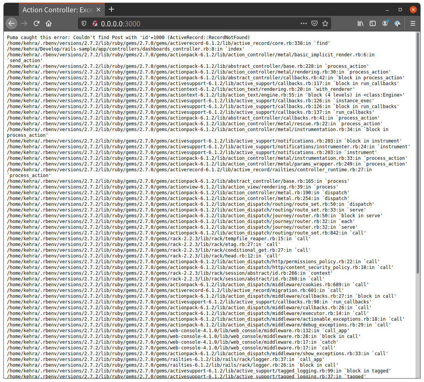Image resolution: width=424 pixels, height=382 pixels.
Task: Click the middleware/executor.rb:14 line
Action: click(188, 313)
